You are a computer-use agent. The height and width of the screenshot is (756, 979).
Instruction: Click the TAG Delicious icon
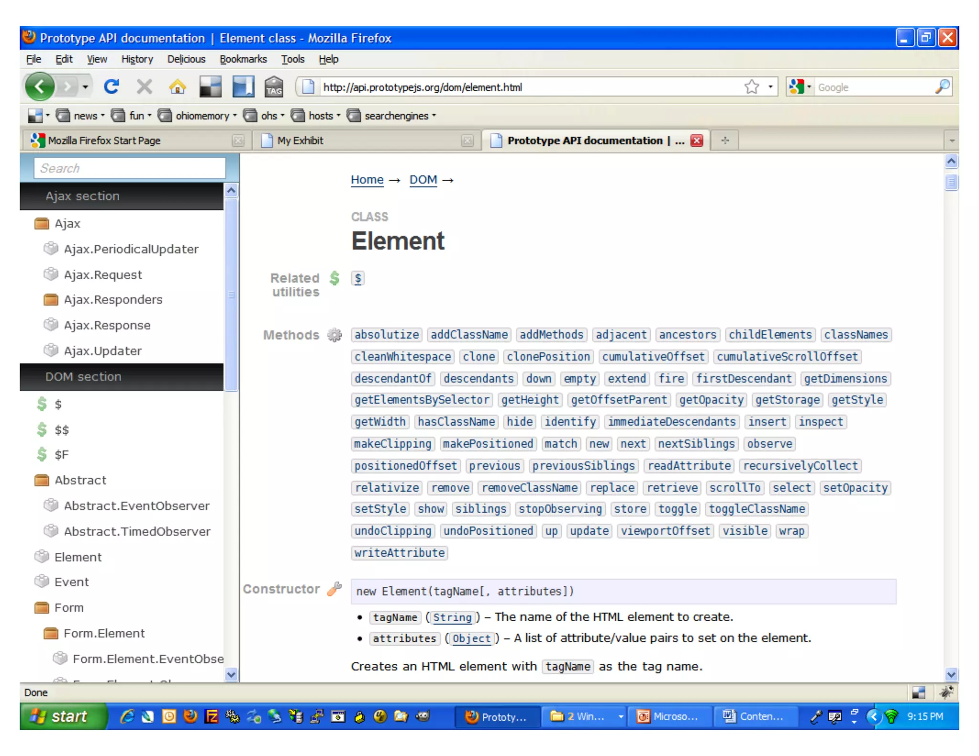(274, 87)
